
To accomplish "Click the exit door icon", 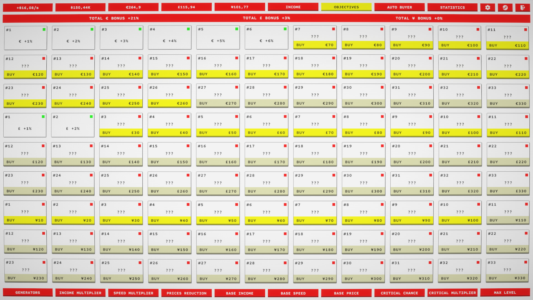I will [x=522, y=7].
